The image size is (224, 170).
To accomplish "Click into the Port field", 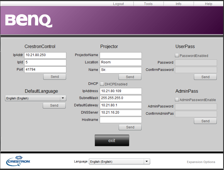I will point(45,70).
